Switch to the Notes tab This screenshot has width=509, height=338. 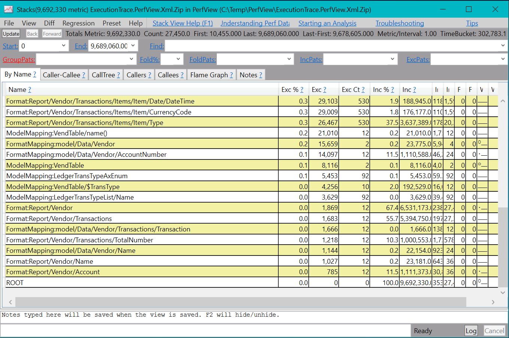[251, 75]
